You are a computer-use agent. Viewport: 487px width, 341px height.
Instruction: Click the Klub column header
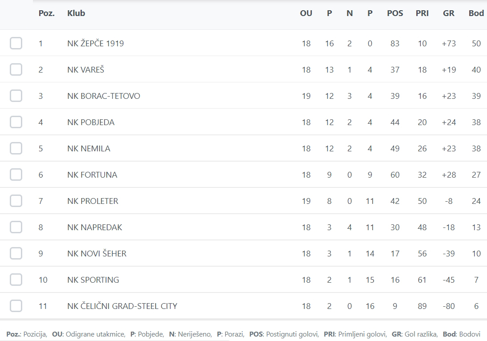[x=76, y=13]
